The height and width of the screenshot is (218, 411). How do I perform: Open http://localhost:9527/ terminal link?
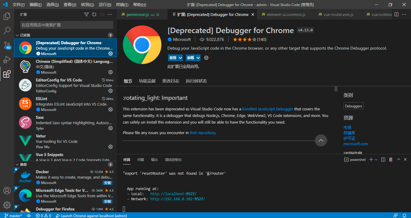click(x=173, y=194)
